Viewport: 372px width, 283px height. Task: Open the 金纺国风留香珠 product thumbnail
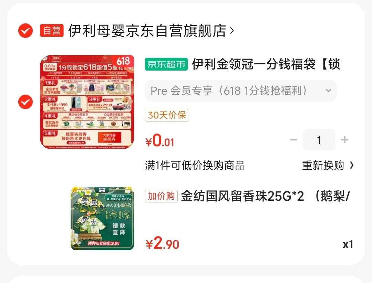click(x=102, y=219)
